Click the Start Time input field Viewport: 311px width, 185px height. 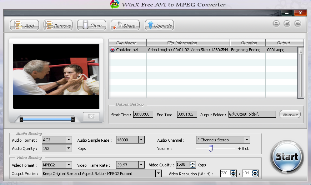click(x=143, y=114)
